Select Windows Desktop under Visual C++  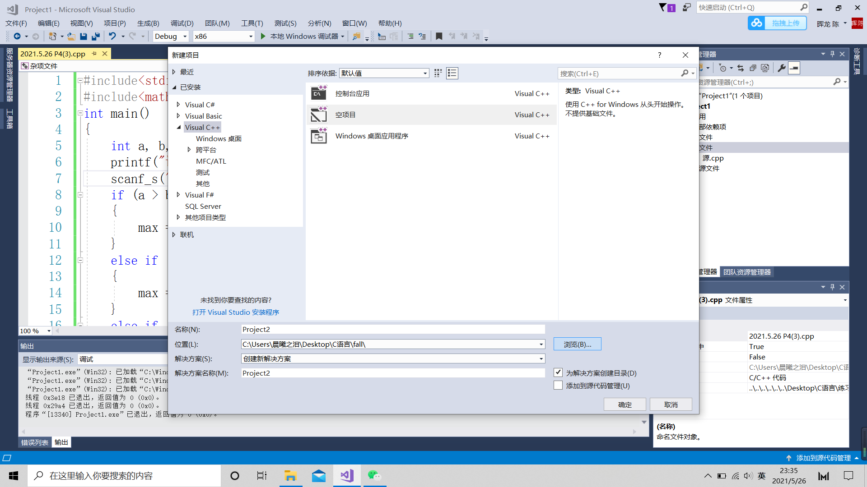pos(219,139)
